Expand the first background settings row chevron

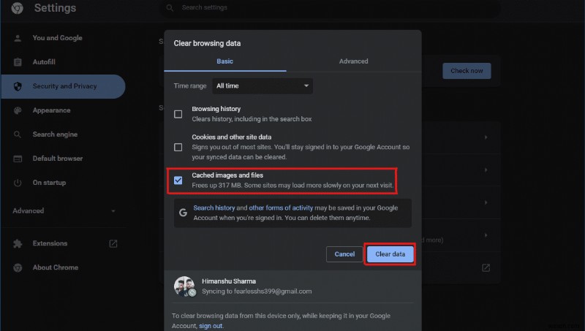[486, 137]
